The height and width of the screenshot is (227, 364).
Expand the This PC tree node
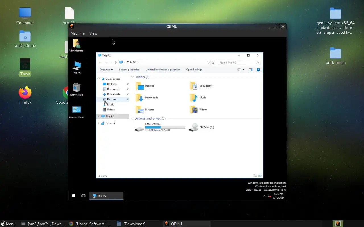point(99,116)
